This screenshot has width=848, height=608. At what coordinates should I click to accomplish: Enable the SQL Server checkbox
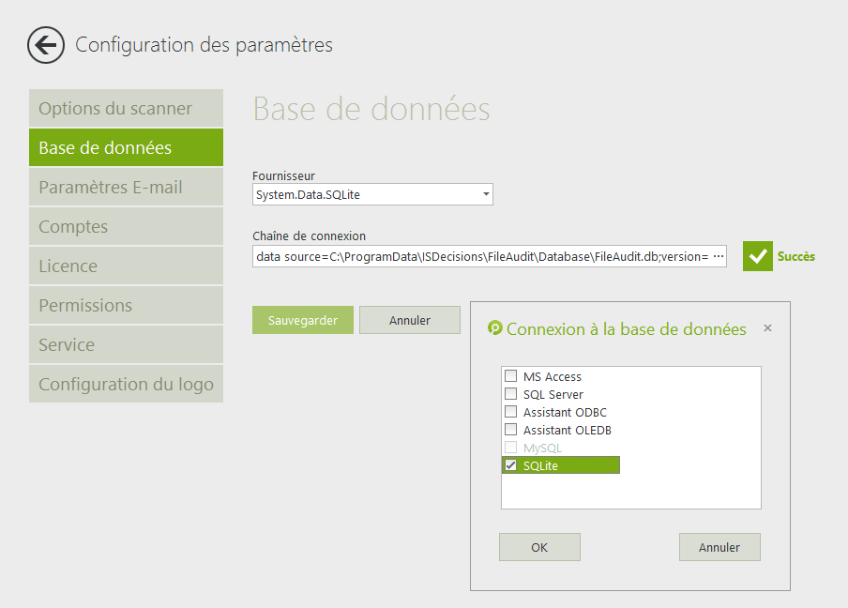511,394
